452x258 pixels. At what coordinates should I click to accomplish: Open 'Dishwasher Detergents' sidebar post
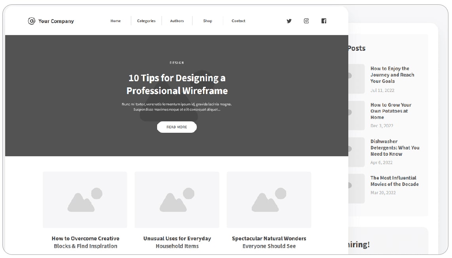(x=395, y=147)
